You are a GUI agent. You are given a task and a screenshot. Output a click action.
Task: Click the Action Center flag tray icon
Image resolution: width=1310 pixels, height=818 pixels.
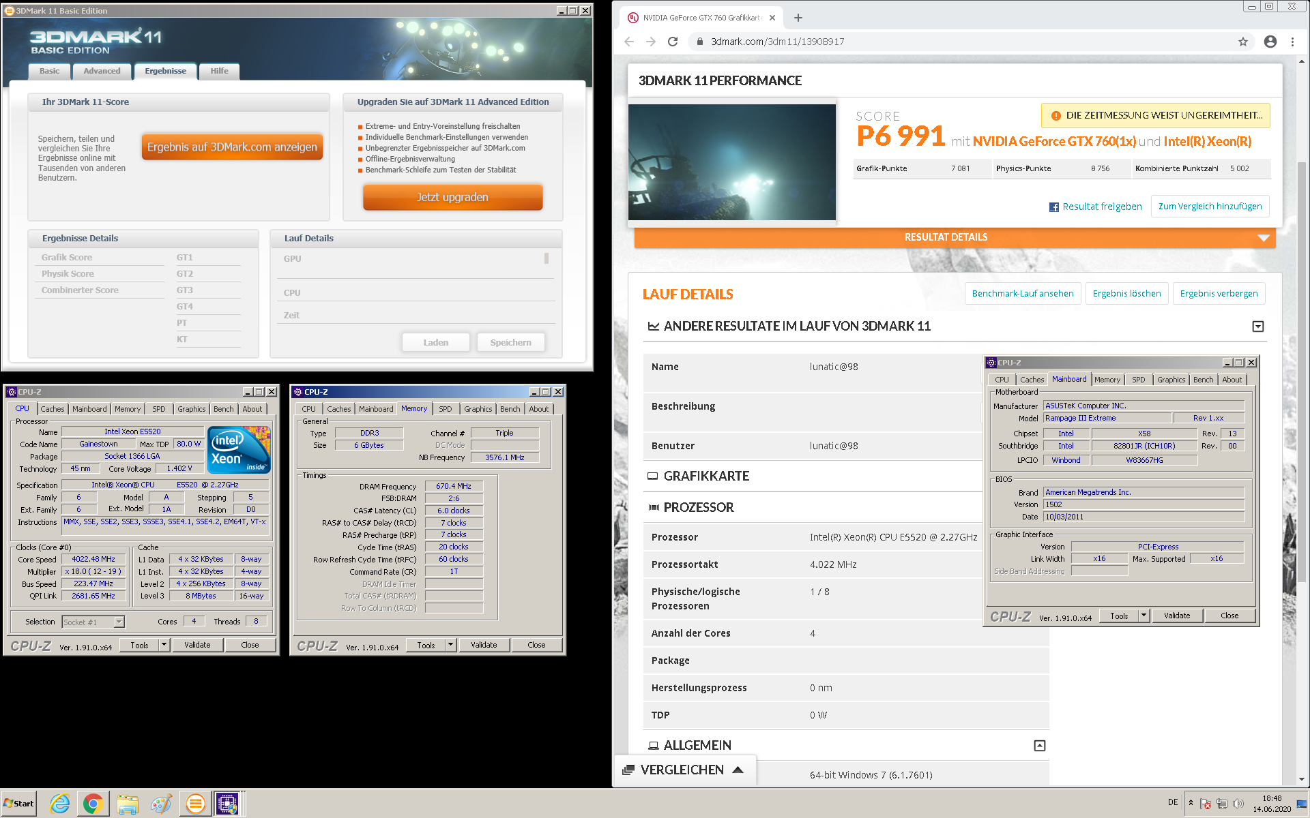pyautogui.click(x=1206, y=804)
